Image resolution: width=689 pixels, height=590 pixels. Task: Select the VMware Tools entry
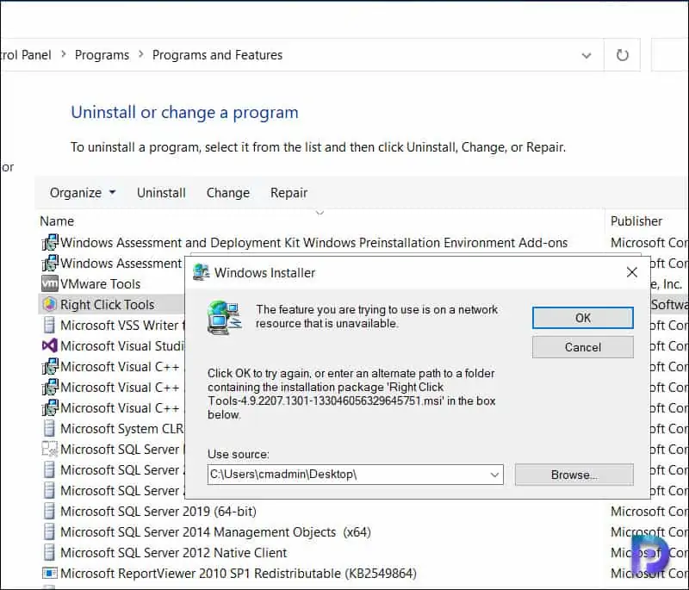click(100, 283)
